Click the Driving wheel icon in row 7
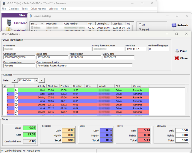 pyautogui.click(x=16, y=112)
